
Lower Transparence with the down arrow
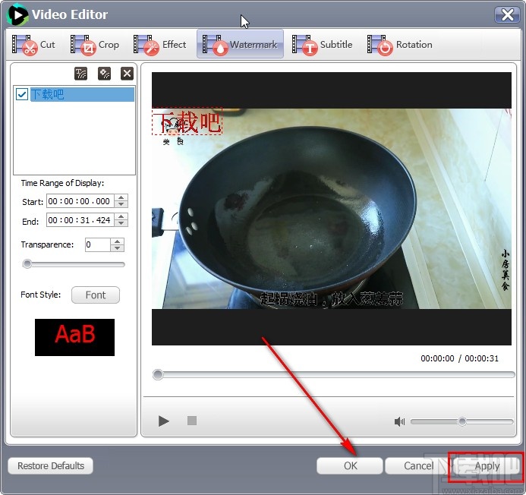[117, 248]
